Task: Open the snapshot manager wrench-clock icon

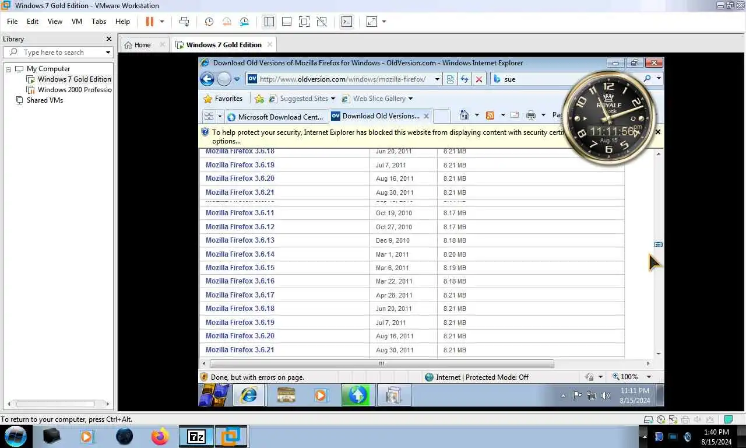Action: click(x=244, y=22)
